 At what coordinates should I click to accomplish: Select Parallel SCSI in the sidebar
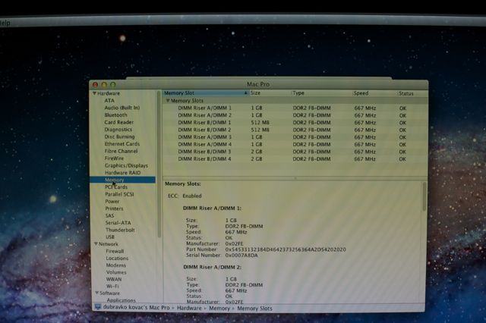pos(119,194)
